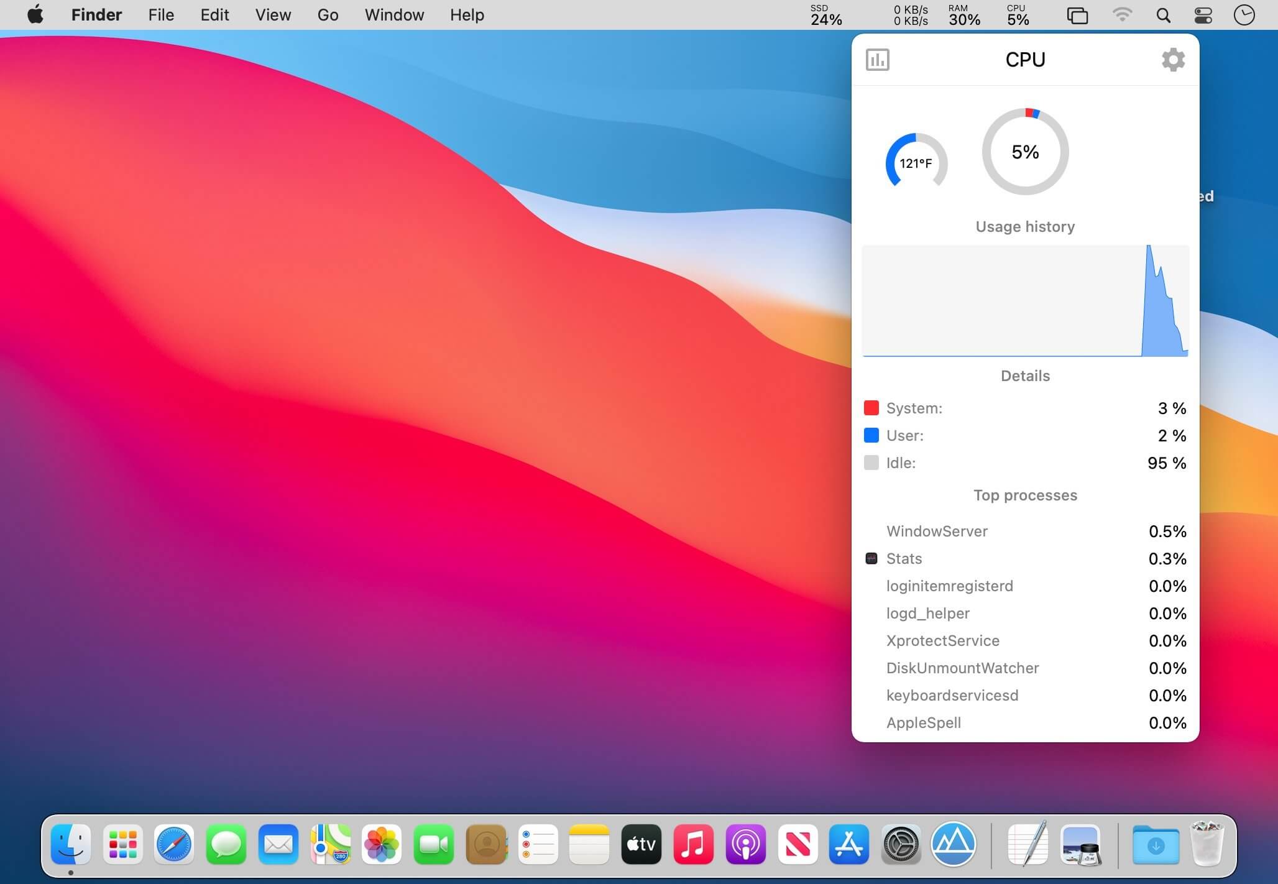Open the RAM 30% menu bar widget
Image resolution: width=1278 pixels, height=884 pixels.
[x=964, y=15]
